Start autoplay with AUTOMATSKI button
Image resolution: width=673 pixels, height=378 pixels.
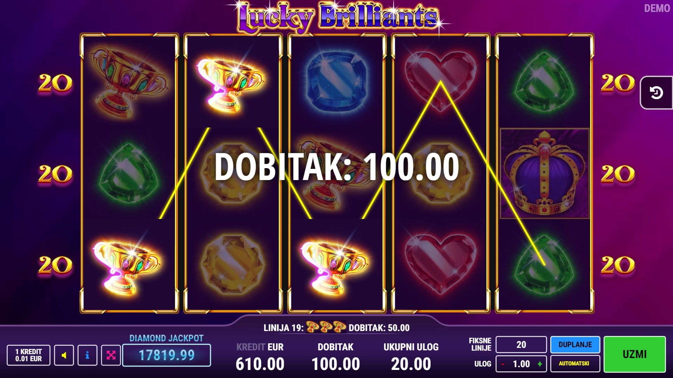(x=575, y=364)
